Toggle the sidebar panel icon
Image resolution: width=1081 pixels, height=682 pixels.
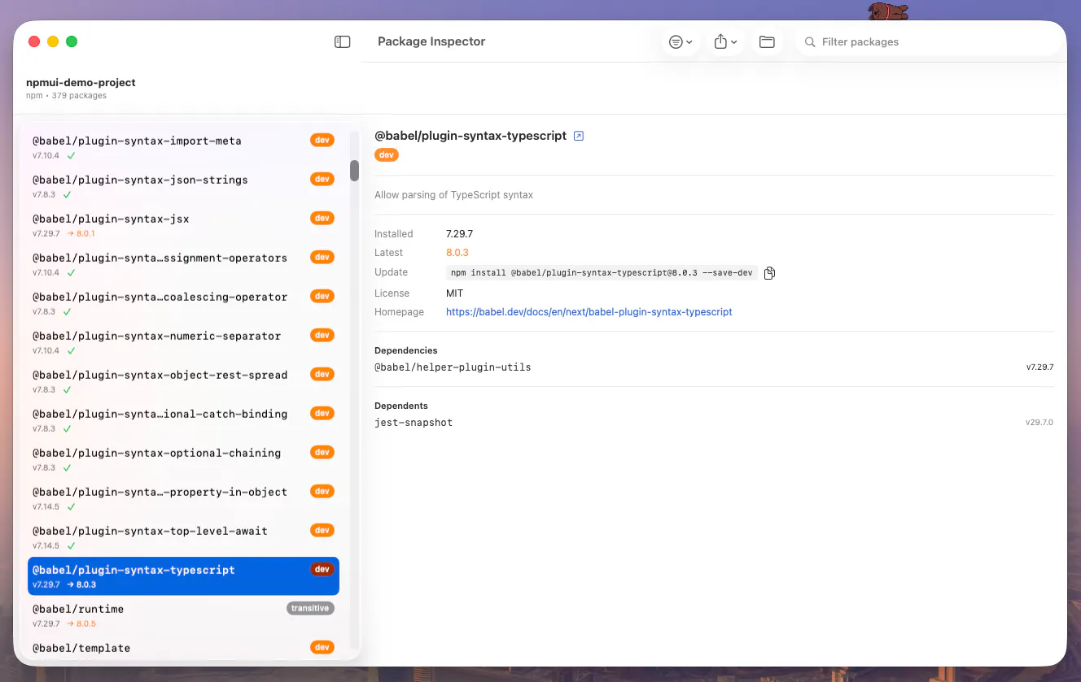coord(343,41)
